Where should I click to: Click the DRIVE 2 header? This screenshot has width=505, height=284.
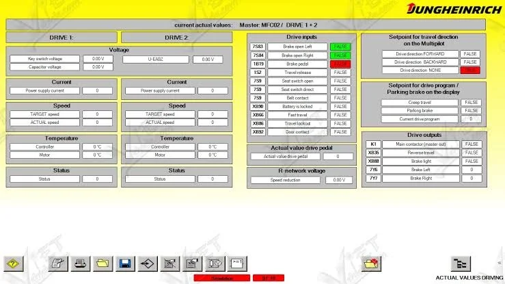176,38
